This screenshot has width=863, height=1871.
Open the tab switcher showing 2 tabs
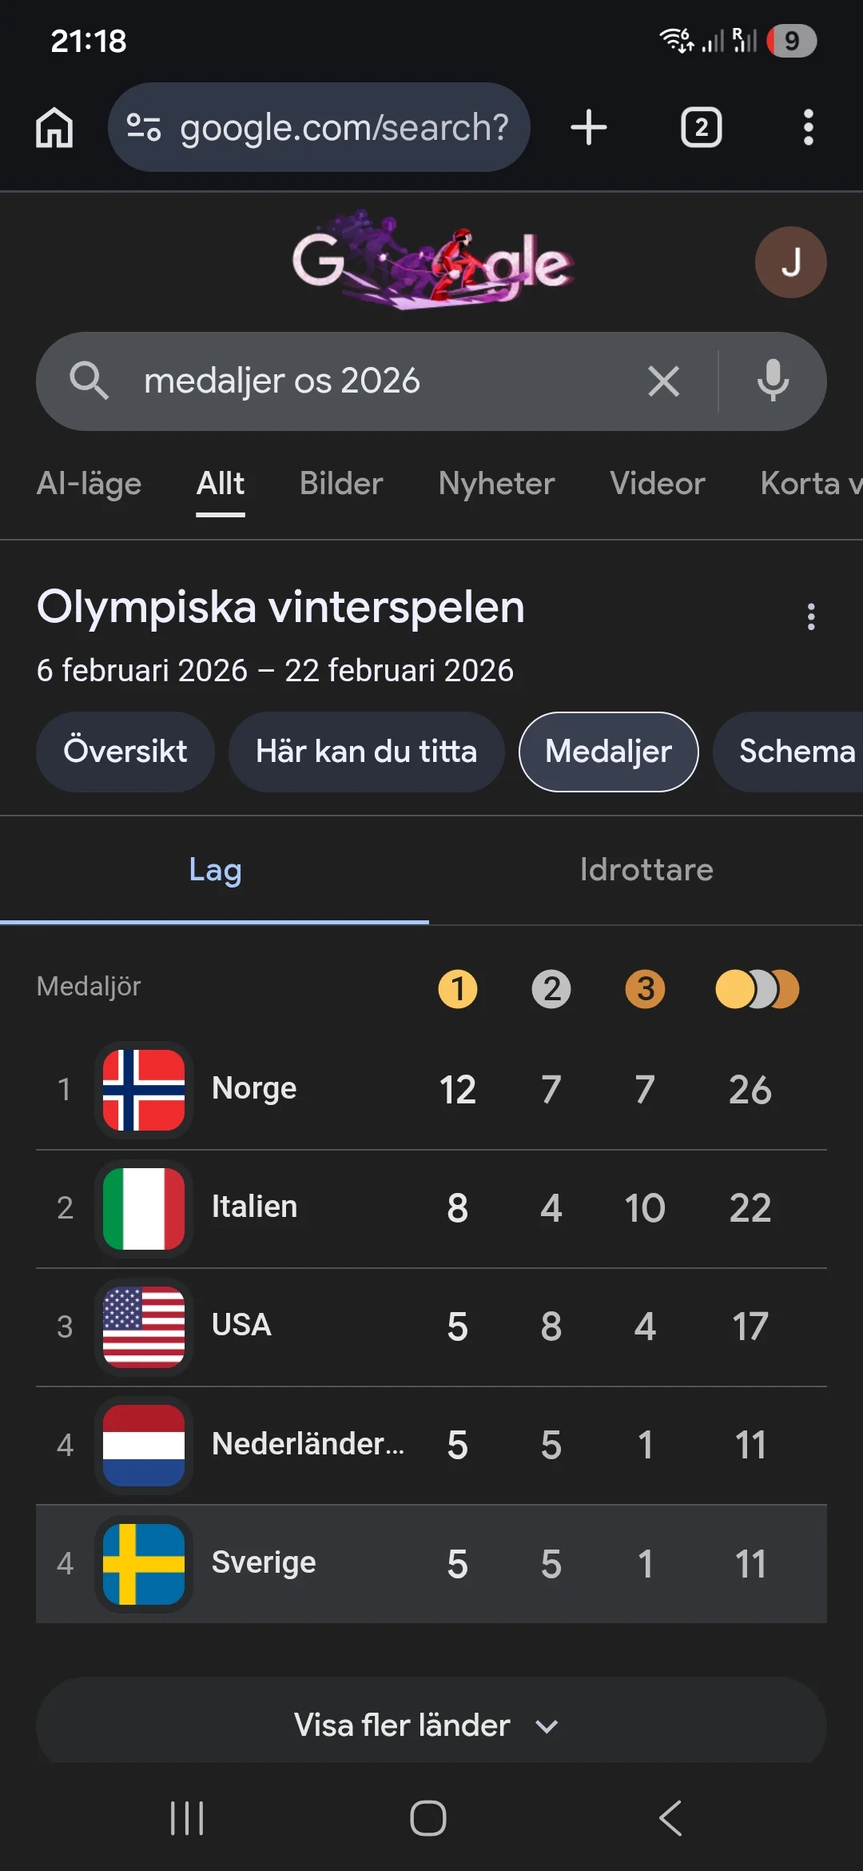[701, 128]
